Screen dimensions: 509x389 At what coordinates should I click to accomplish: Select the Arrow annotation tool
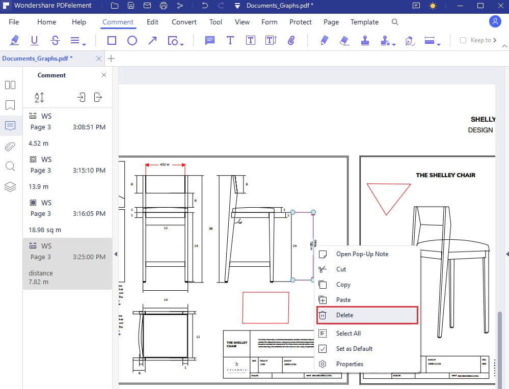(152, 40)
